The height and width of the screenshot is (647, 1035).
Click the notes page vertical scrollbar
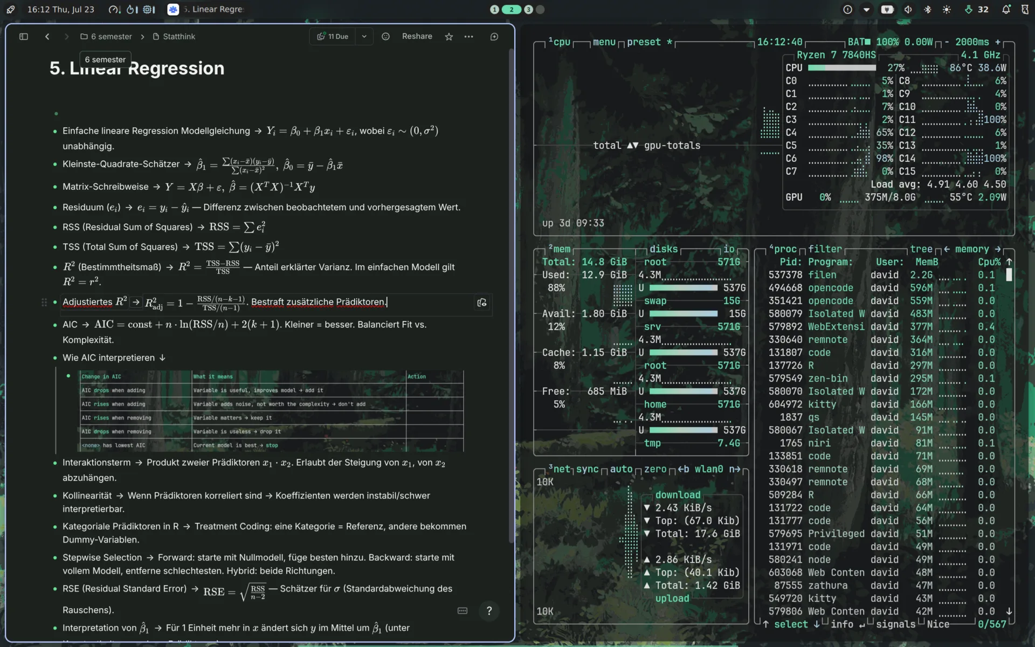point(511,295)
